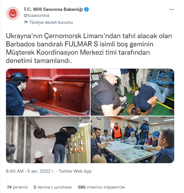Click the flag icon next to Türkiye devlet kurumu
The image size is (184, 193).
point(26,22)
